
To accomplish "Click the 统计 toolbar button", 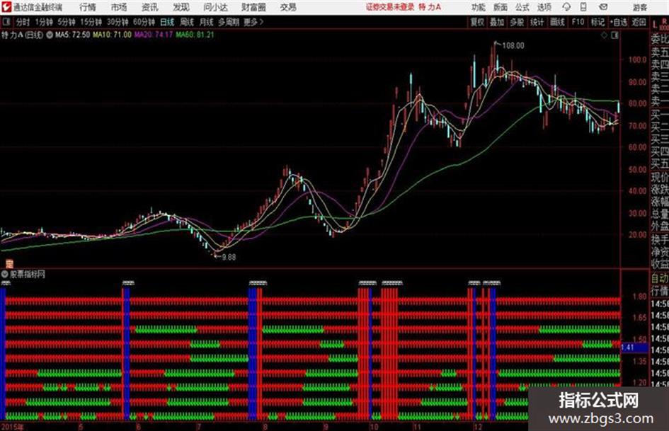I will point(537,22).
